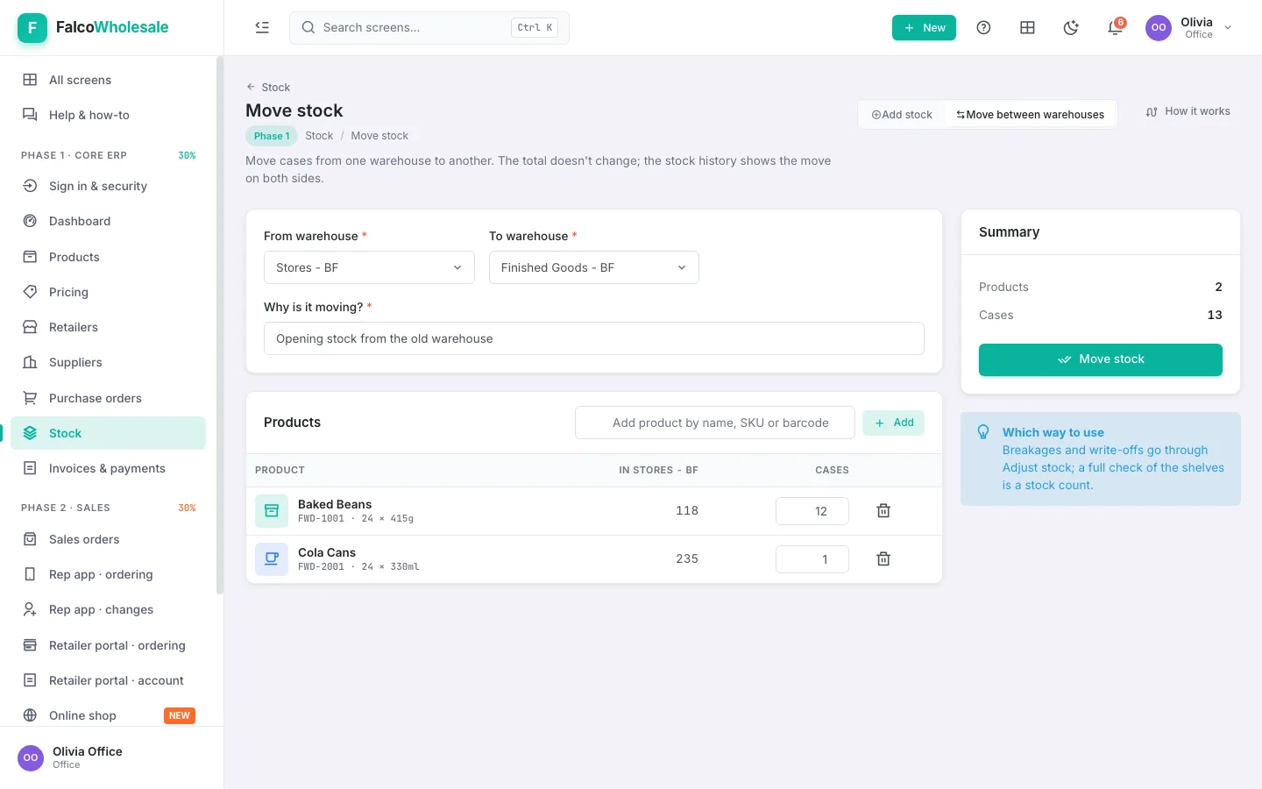
Task: Open Sign in & security page
Action: 109,186
